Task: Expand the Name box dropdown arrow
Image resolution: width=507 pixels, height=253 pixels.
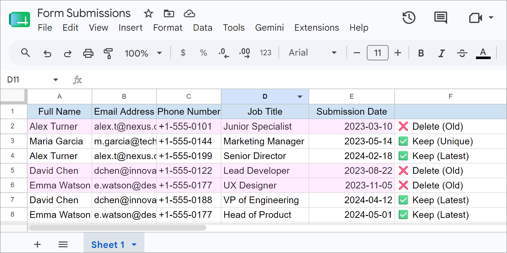Action: pyautogui.click(x=56, y=80)
